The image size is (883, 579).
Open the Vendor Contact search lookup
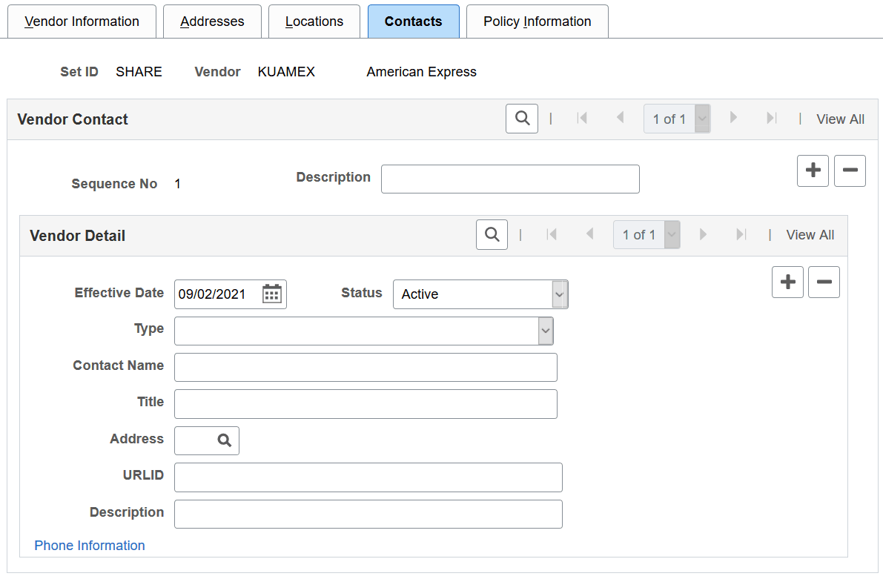click(521, 119)
